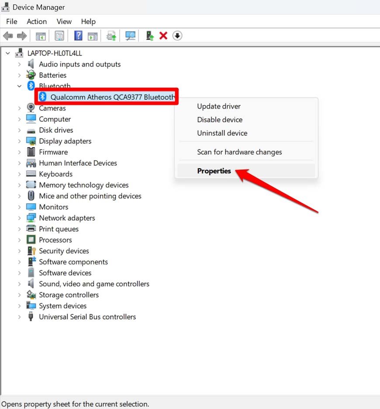Choose Update driver from context menu
The width and height of the screenshot is (380, 409).
click(246, 107)
